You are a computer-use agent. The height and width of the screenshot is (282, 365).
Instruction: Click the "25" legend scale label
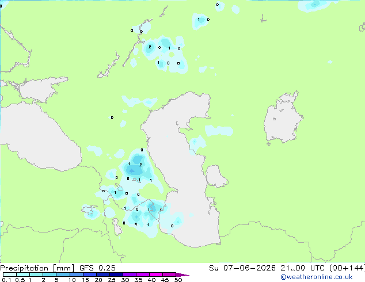(x=112, y=280)
